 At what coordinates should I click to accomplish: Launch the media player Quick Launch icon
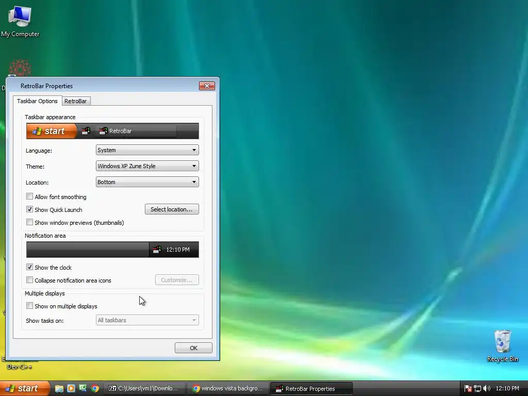coord(71,388)
